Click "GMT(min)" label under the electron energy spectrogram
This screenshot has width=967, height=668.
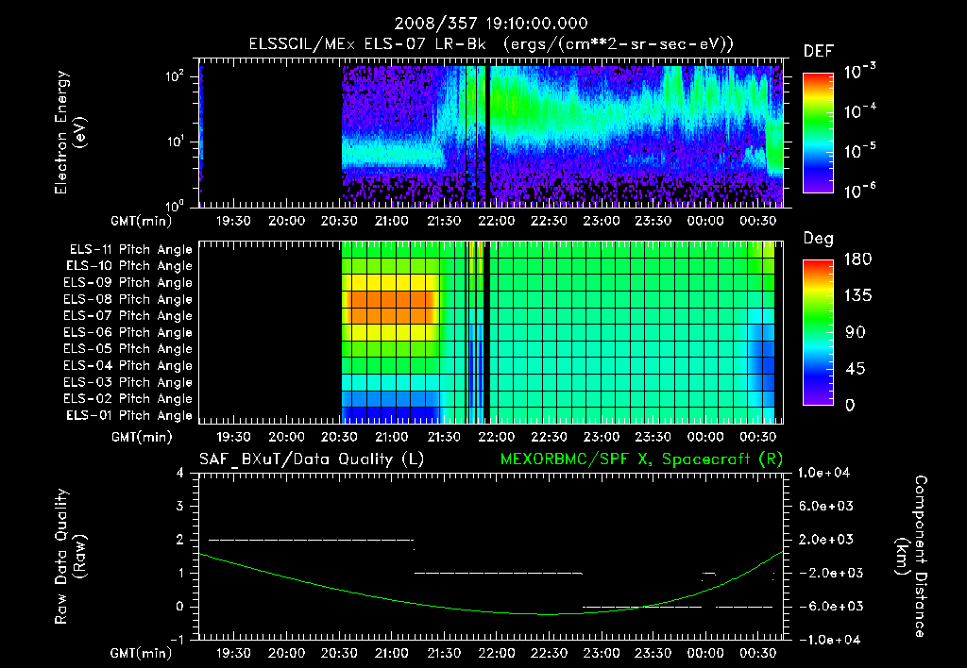click(142, 221)
